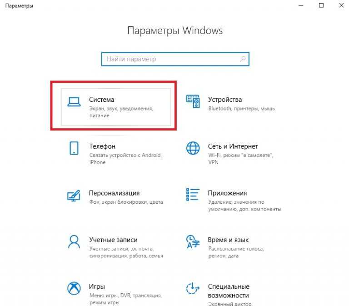349x306 pixels.
Task: Open the Игры Xbox icon
Action: click(74, 288)
